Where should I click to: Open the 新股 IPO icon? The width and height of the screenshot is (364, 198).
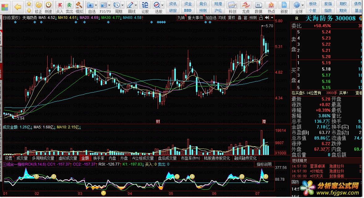[284, 5]
